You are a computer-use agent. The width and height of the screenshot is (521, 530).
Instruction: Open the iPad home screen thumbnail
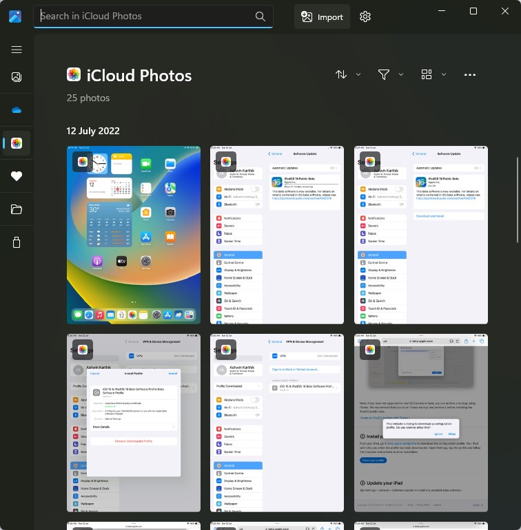coord(134,235)
